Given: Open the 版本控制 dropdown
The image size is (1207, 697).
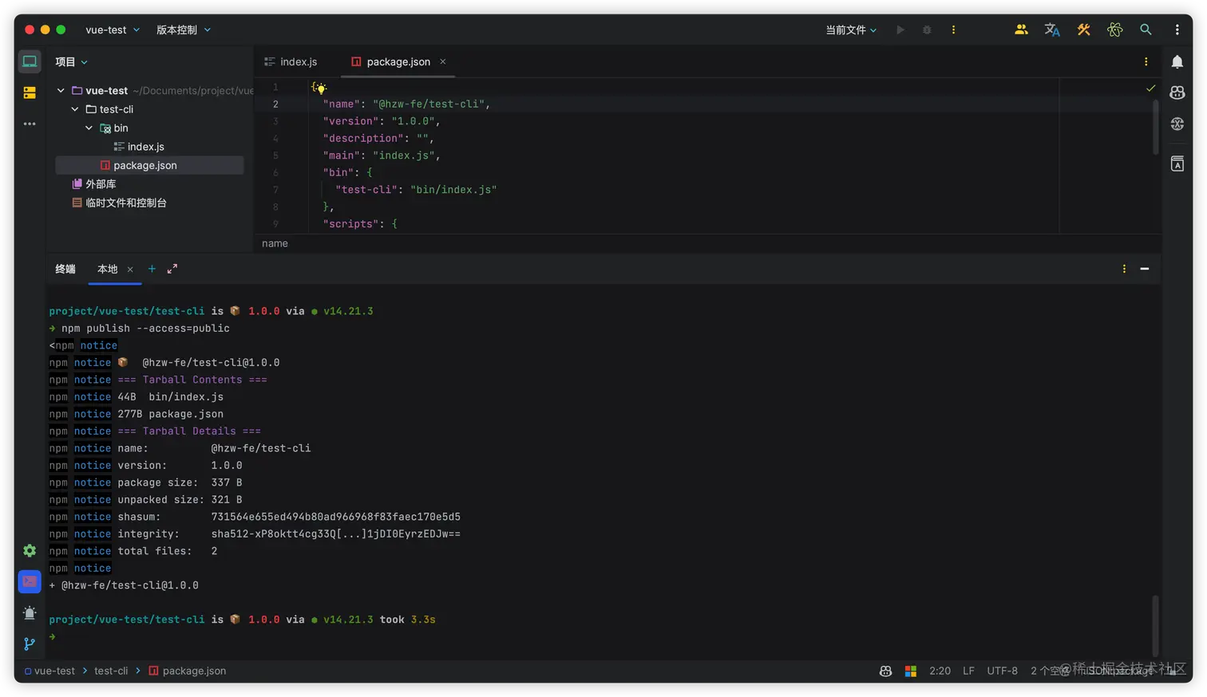Looking at the screenshot, I should (184, 30).
